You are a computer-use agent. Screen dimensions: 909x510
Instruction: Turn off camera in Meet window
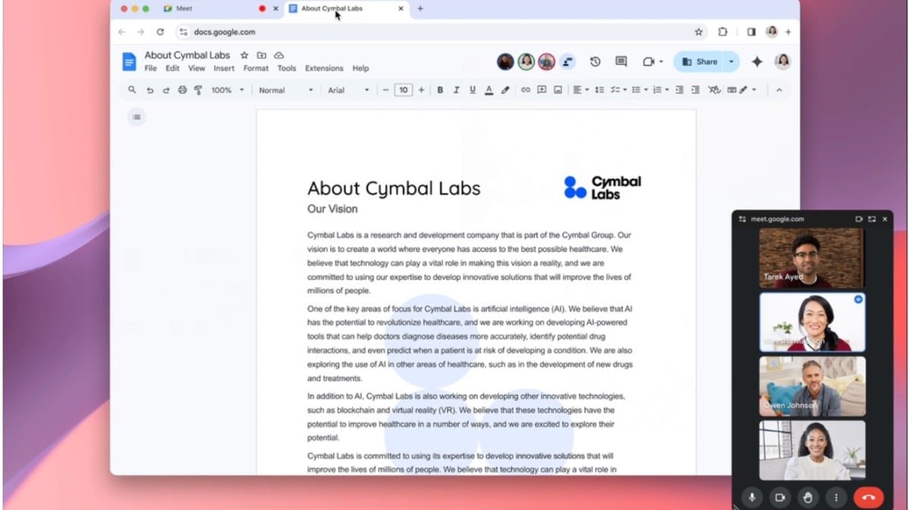pos(779,497)
